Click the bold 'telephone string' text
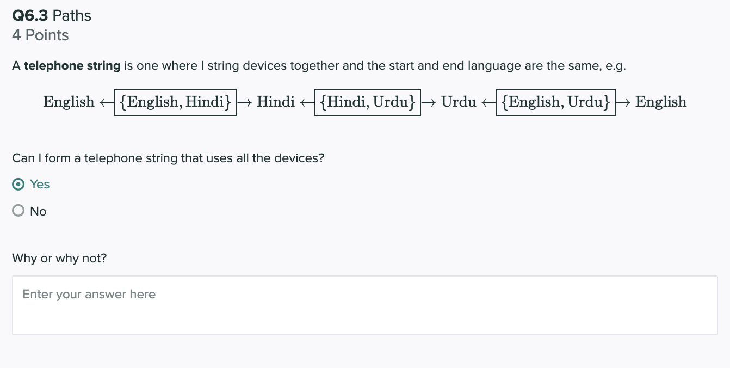This screenshot has height=368, width=730. coord(73,65)
